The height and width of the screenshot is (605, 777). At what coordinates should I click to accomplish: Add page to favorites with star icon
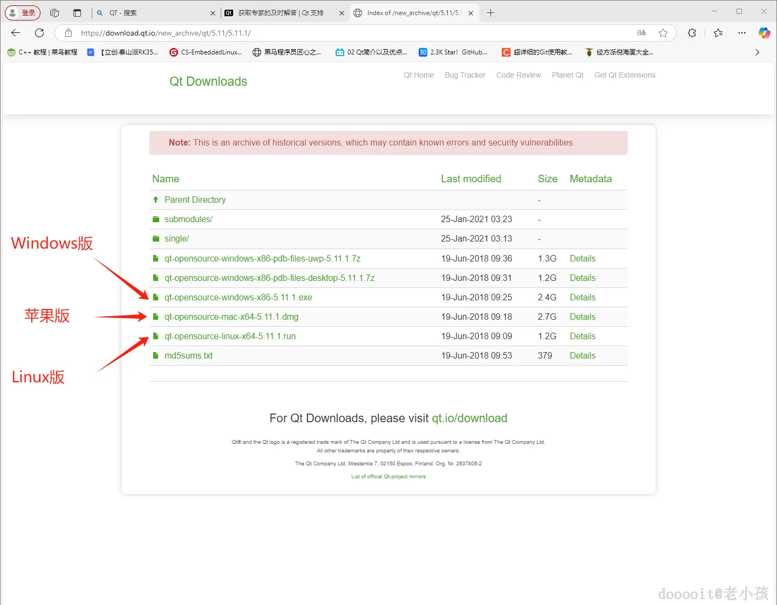[x=663, y=33]
